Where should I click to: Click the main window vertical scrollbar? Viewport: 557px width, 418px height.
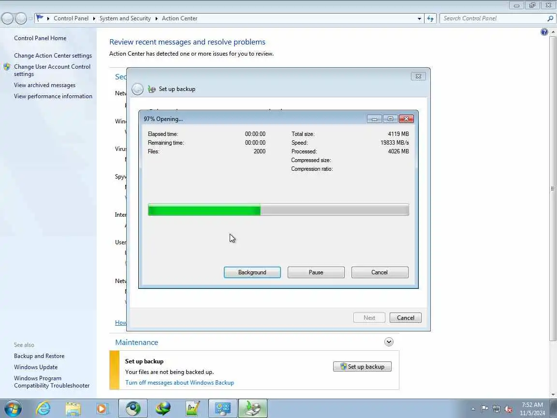tap(553, 188)
